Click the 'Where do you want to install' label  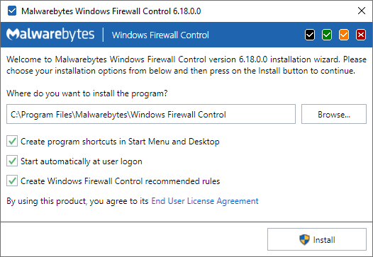point(87,93)
